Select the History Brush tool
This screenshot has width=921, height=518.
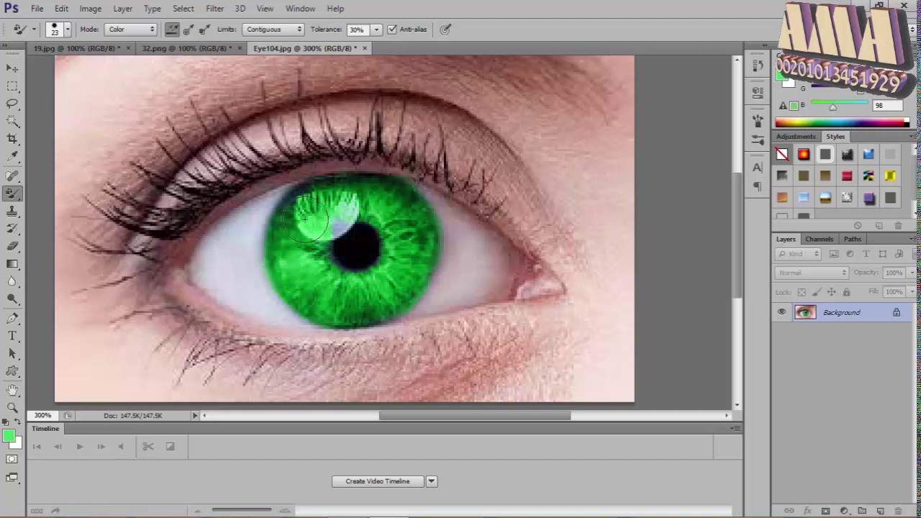(x=12, y=229)
